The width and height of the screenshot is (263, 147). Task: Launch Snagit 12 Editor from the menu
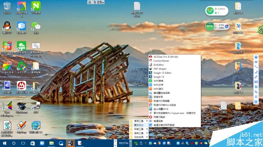click(175, 73)
